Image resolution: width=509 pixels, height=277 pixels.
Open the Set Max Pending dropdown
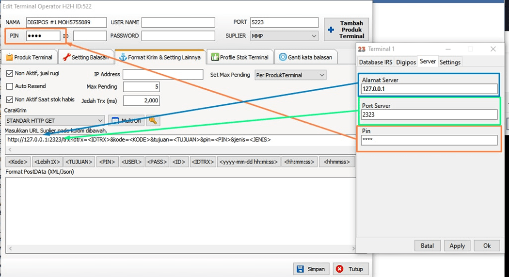coord(321,75)
